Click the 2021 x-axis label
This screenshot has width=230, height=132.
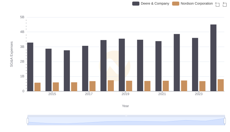[162, 94]
